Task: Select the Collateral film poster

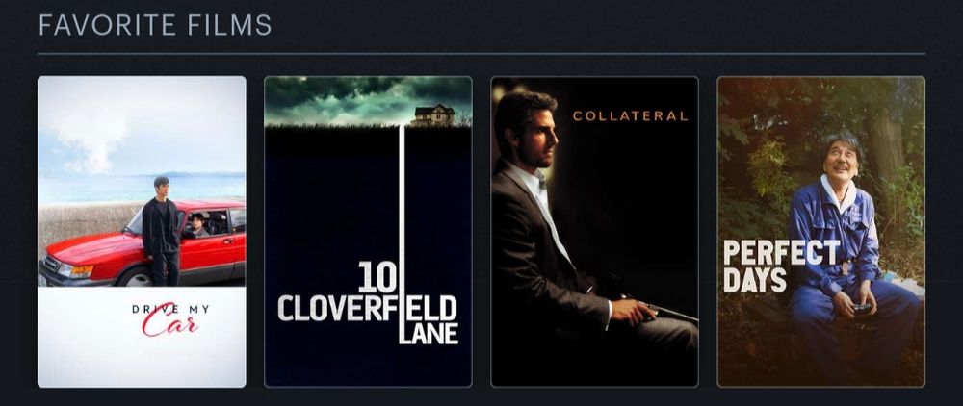Action: pos(594,232)
